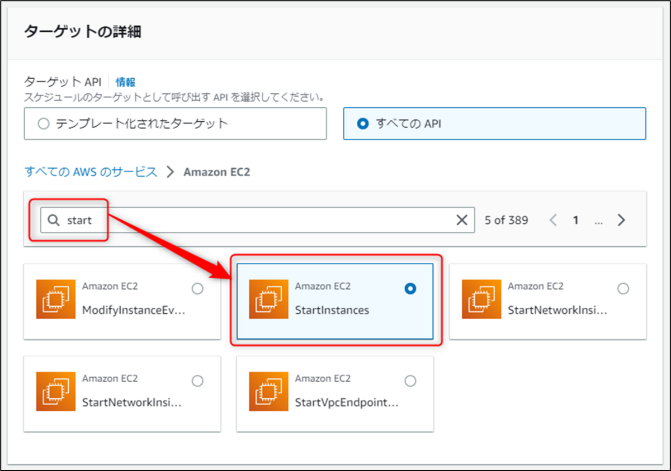Screen dimensions: 671x471
Task: Select the すべての API radio option
Action: point(363,123)
